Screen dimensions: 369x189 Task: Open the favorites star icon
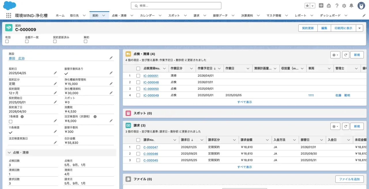[x=308, y=6]
